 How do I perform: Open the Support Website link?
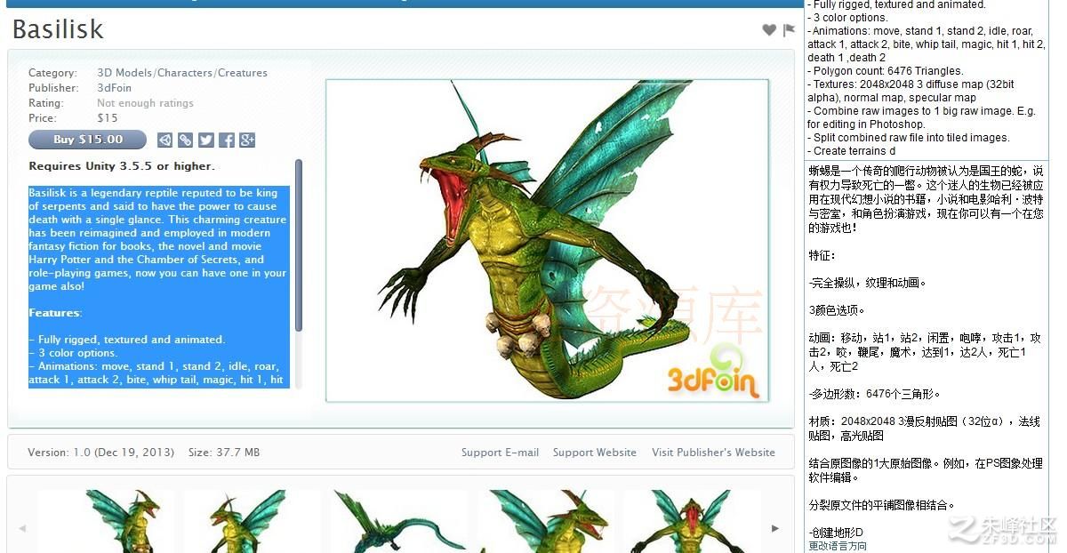[x=595, y=453]
